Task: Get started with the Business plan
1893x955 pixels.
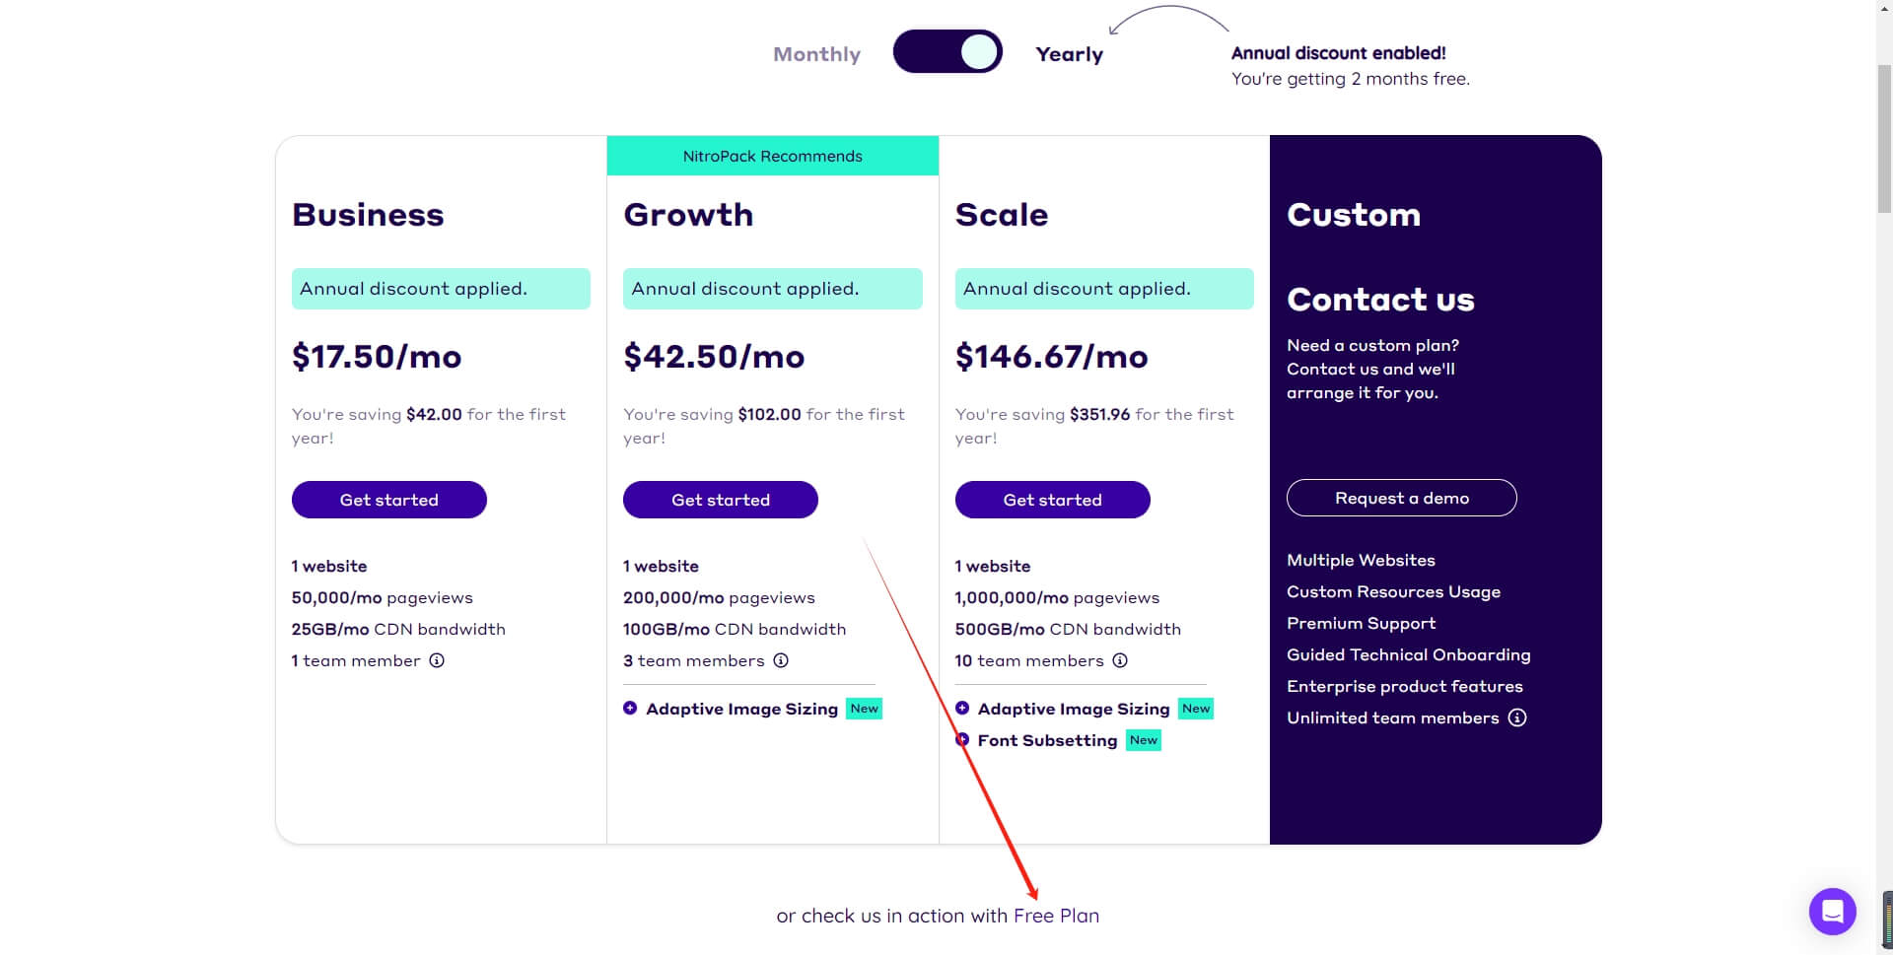Action: coord(388,500)
